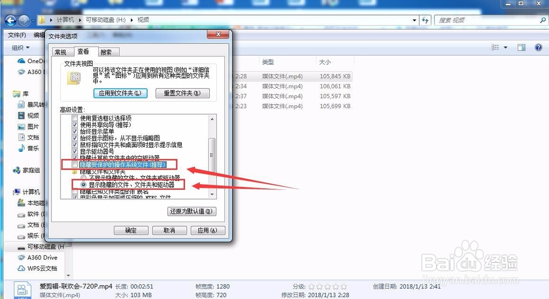Click advanced settings scroll up arrow
This screenshot has width=549, height=299.
212,119
